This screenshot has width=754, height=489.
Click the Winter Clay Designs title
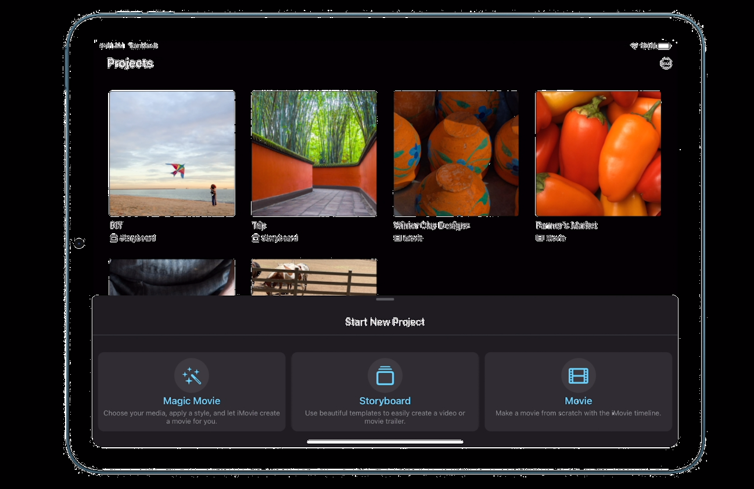[x=431, y=226]
